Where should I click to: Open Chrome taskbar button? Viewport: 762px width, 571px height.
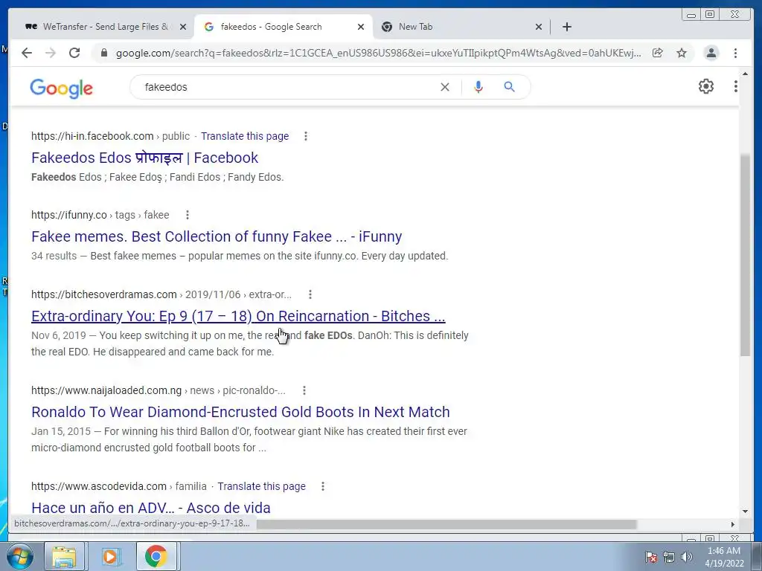point(156,556)
